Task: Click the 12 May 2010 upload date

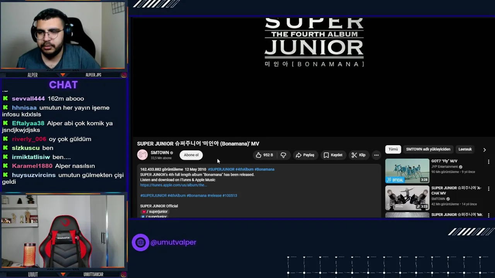Action: click(195, 169)
